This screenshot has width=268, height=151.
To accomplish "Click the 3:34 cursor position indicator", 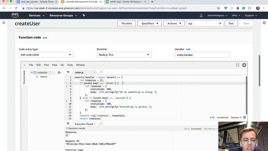I will [212, 117].
